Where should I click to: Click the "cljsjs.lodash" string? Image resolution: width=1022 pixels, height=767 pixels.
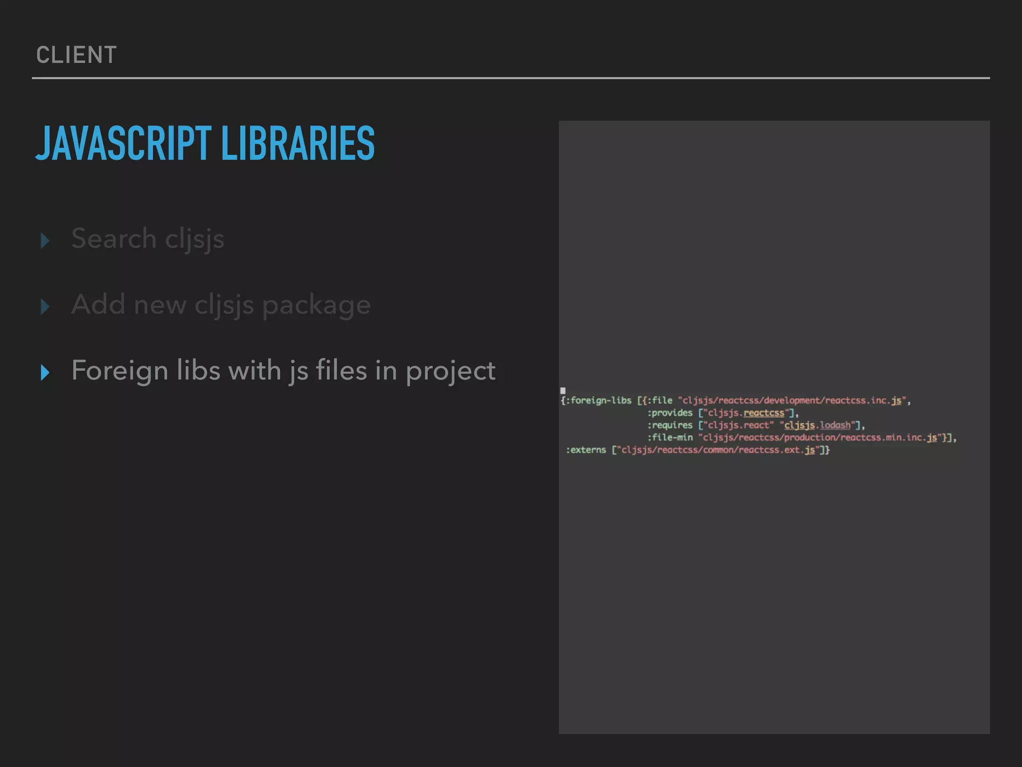point(817,425)
